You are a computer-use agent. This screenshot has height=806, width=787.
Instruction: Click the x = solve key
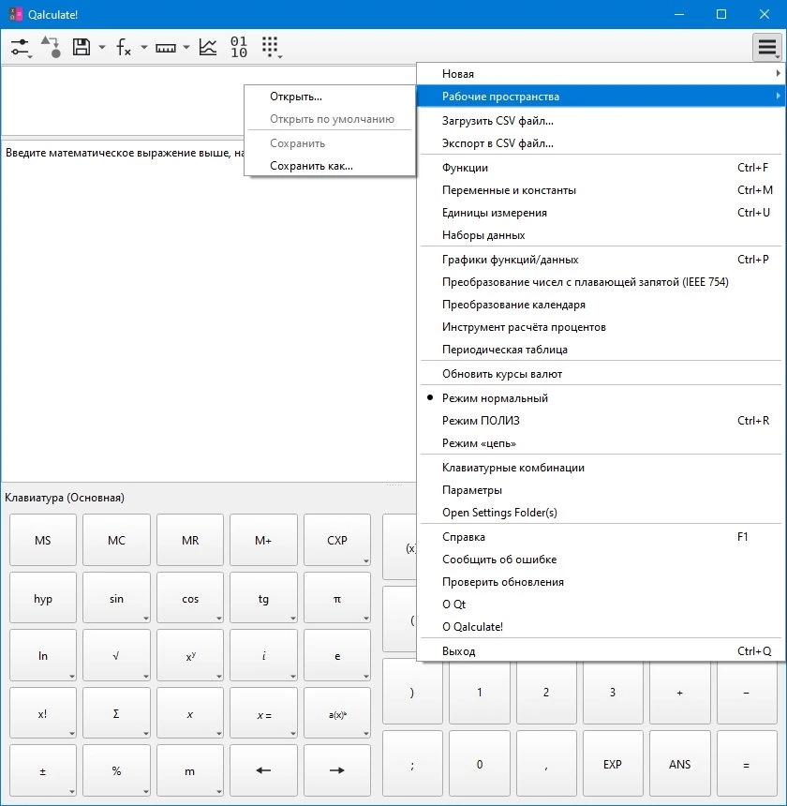click(263, 713)
